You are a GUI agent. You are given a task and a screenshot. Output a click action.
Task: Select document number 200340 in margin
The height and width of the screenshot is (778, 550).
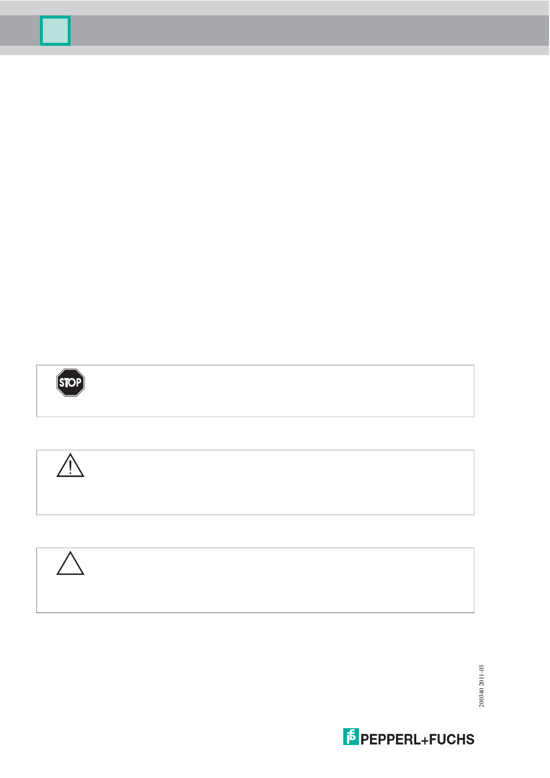click(x=482, y=697)
